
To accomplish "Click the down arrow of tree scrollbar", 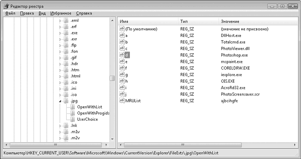I will (112, 139).
